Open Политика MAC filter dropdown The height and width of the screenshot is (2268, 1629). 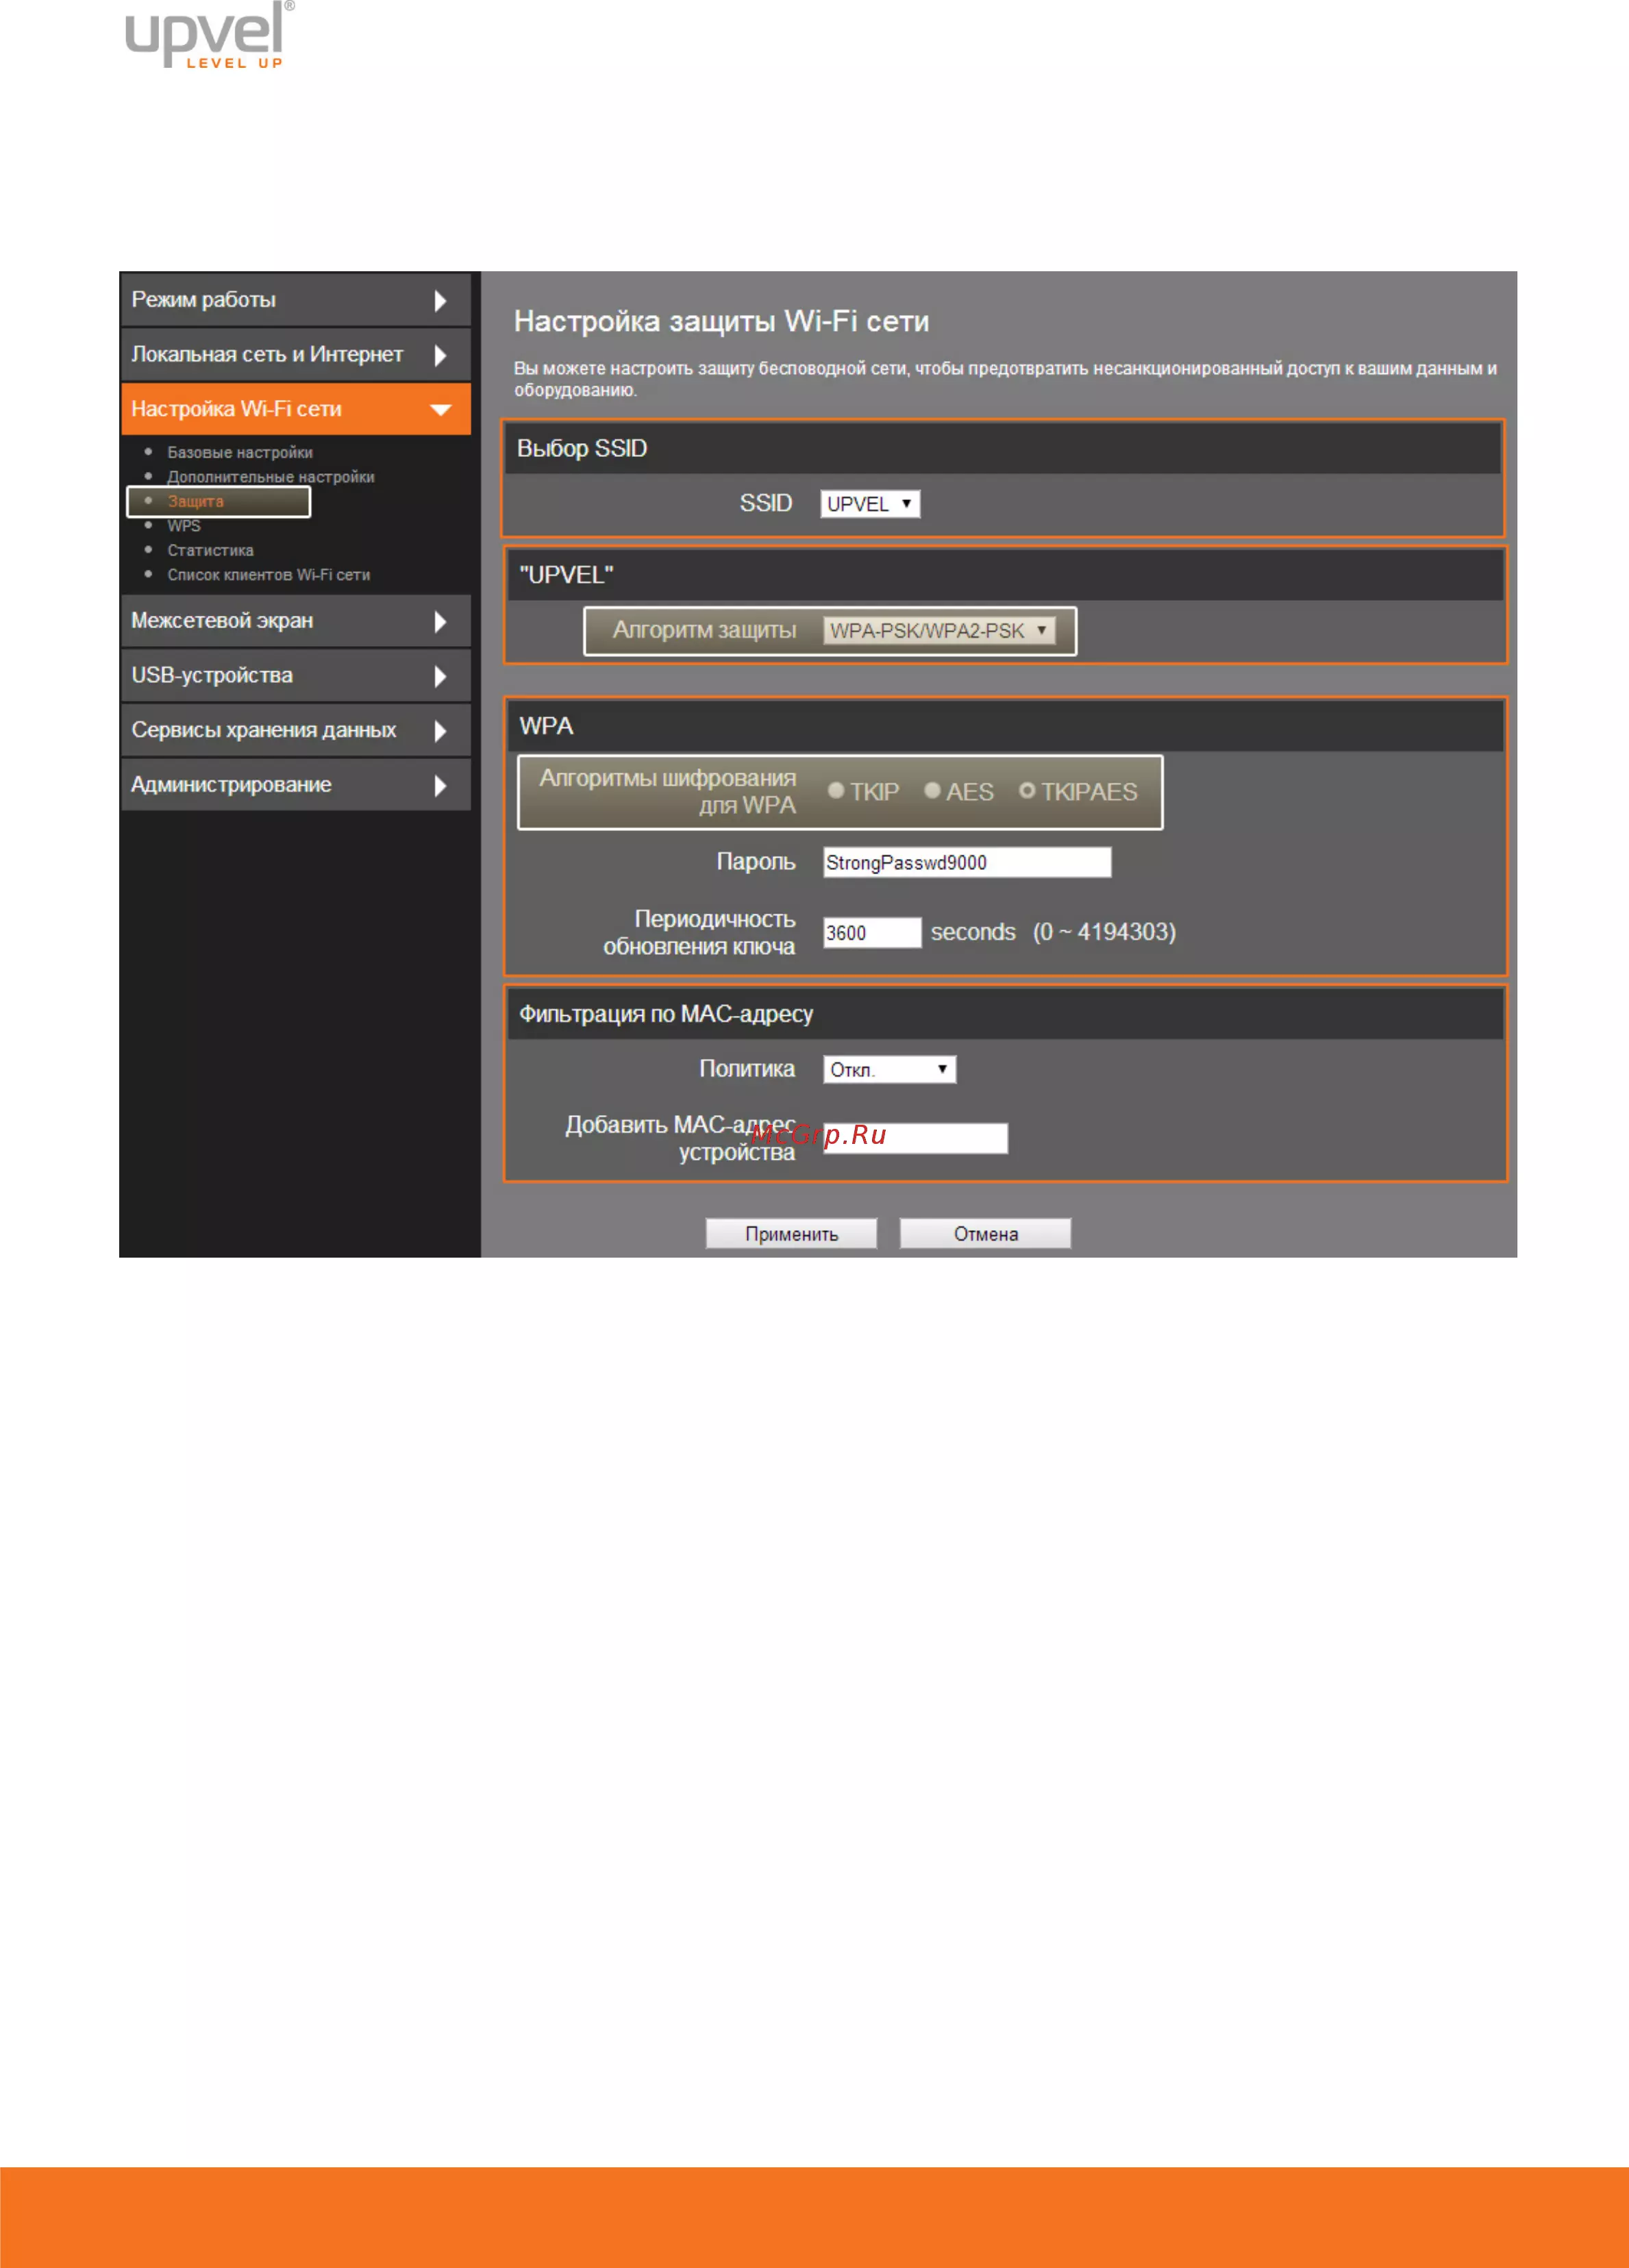pos(889,1069)
